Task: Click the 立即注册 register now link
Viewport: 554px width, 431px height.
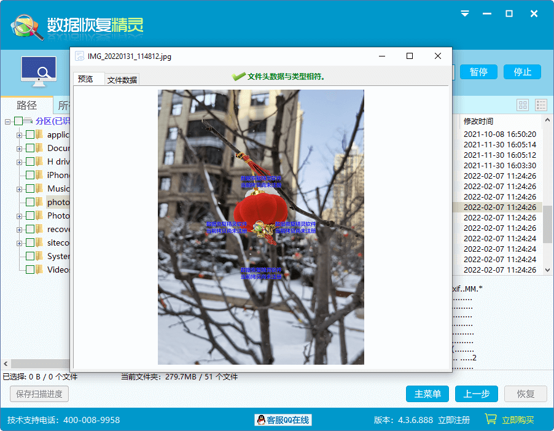Action: tap(454, 420)
